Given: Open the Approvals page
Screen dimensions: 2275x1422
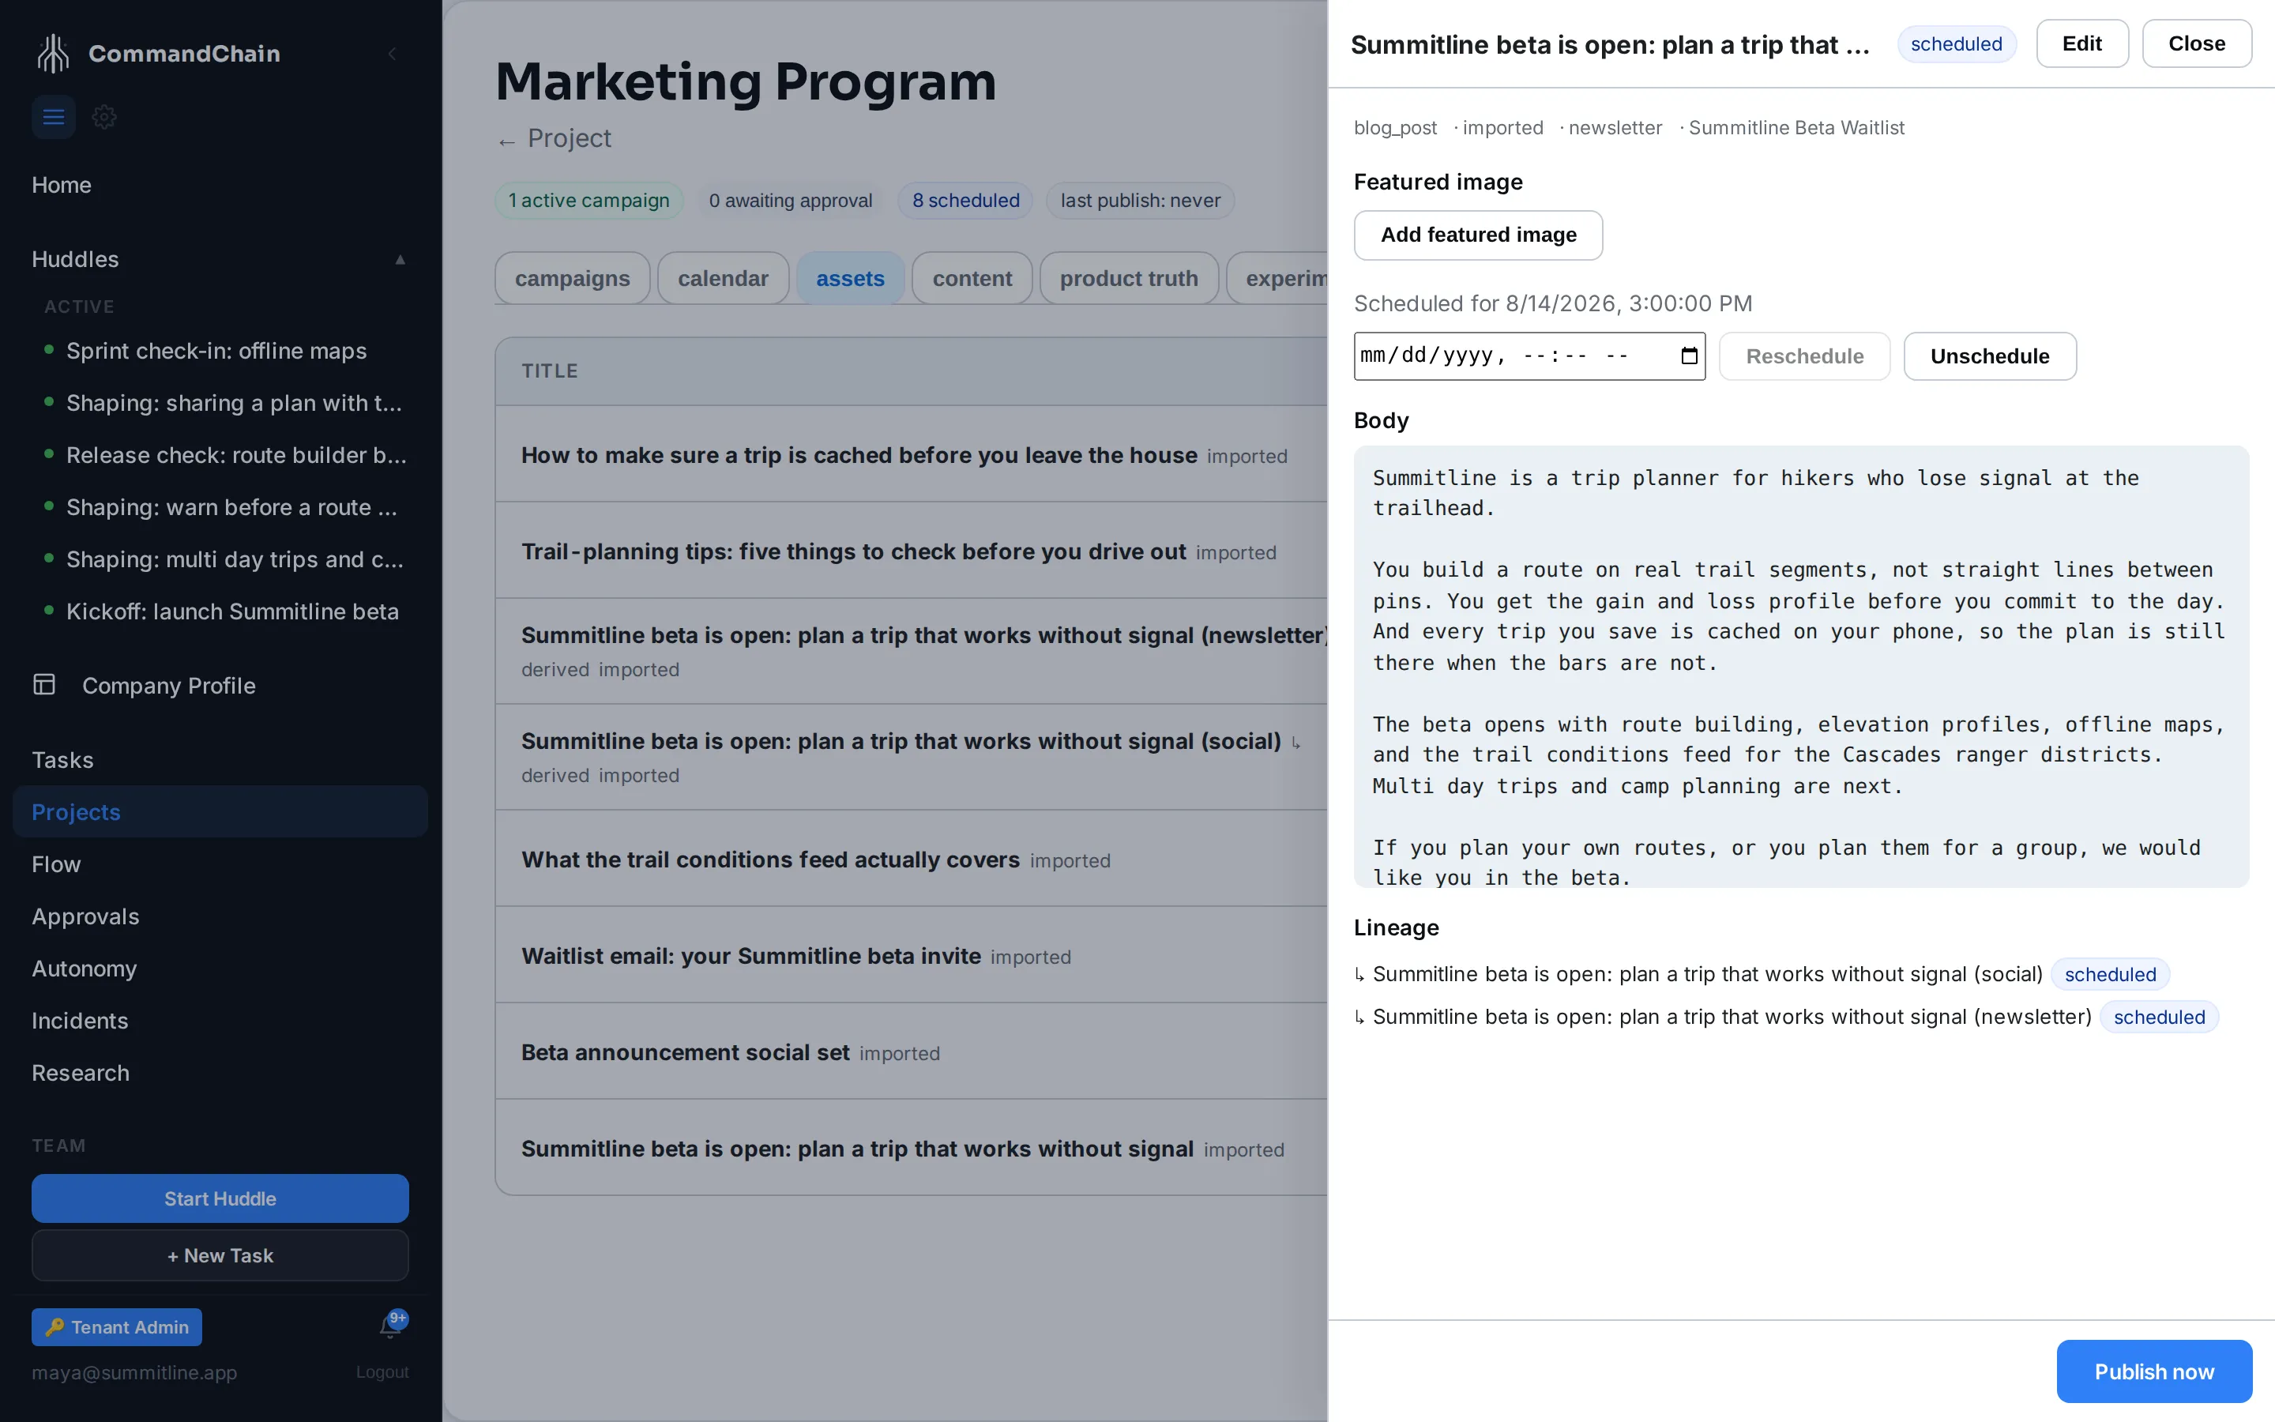Looking at the screenshot, I should click(85, 916).
